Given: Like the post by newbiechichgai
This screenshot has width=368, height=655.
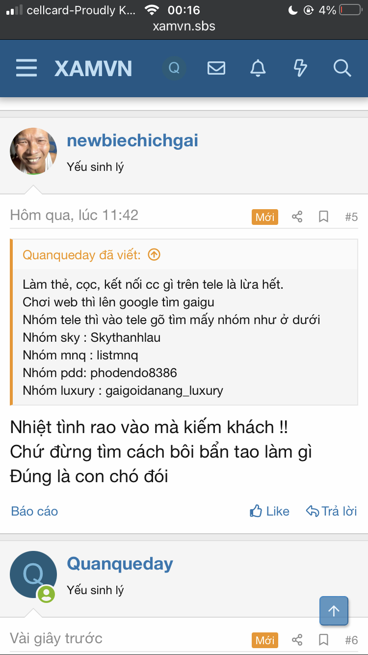Looking at the screenshot, I should 270,511.
